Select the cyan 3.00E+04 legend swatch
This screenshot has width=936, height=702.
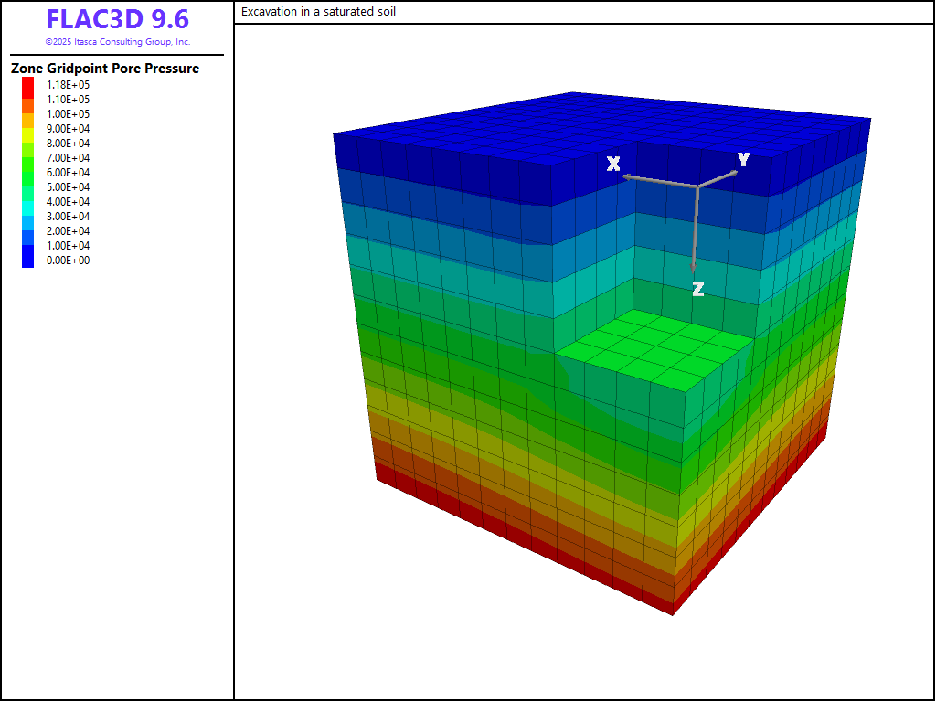click(x=28, y=217)
